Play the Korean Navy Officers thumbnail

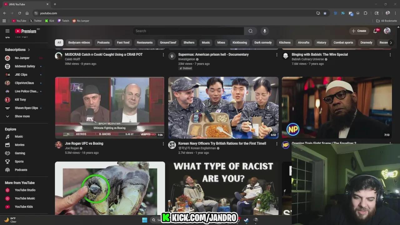[x=223, y=107]
